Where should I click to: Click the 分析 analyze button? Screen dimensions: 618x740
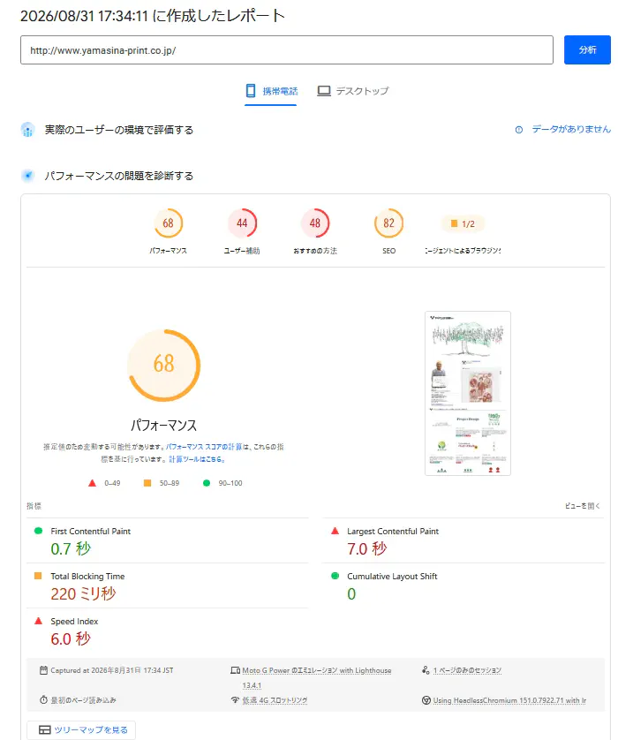click(587, 49)
